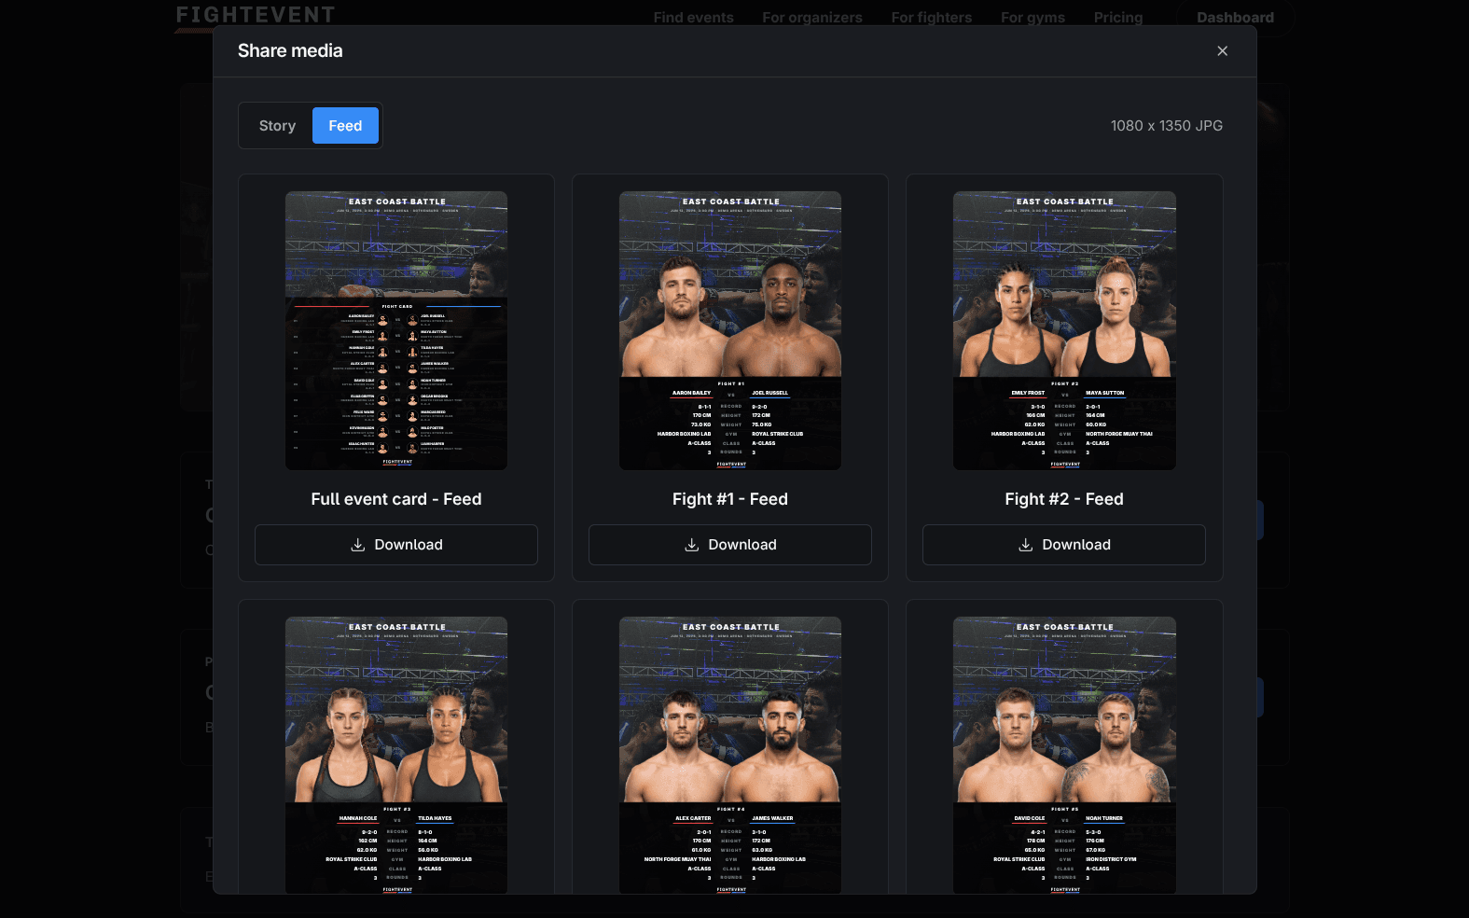This screenshot has height=918, width=1469.
Task: Open the Hannah Cole vs Tilda Hayes thumbnail
Action: pyautogui.click(x=396, y=755)
